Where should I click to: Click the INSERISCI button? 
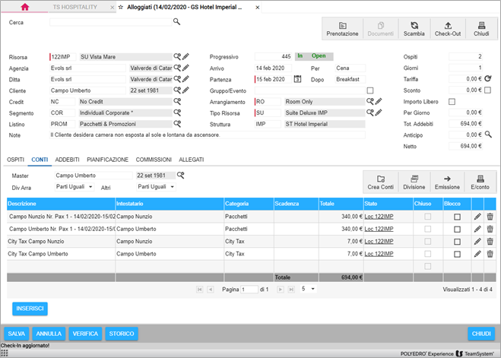(30, 309)
